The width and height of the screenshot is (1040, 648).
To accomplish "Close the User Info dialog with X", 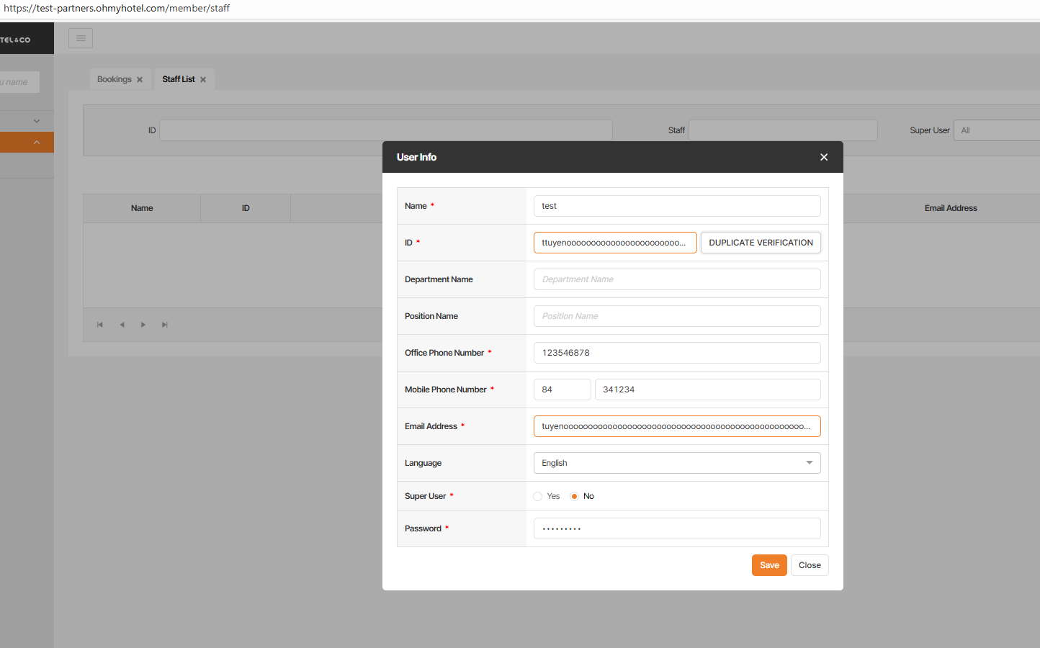I will pyautogui.click(x=824, y=157).
